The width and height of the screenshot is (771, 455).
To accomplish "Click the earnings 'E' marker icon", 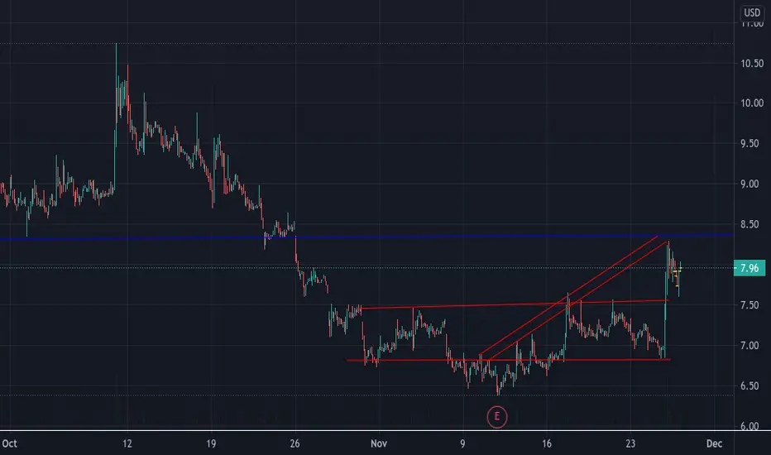I will point(496,417).
